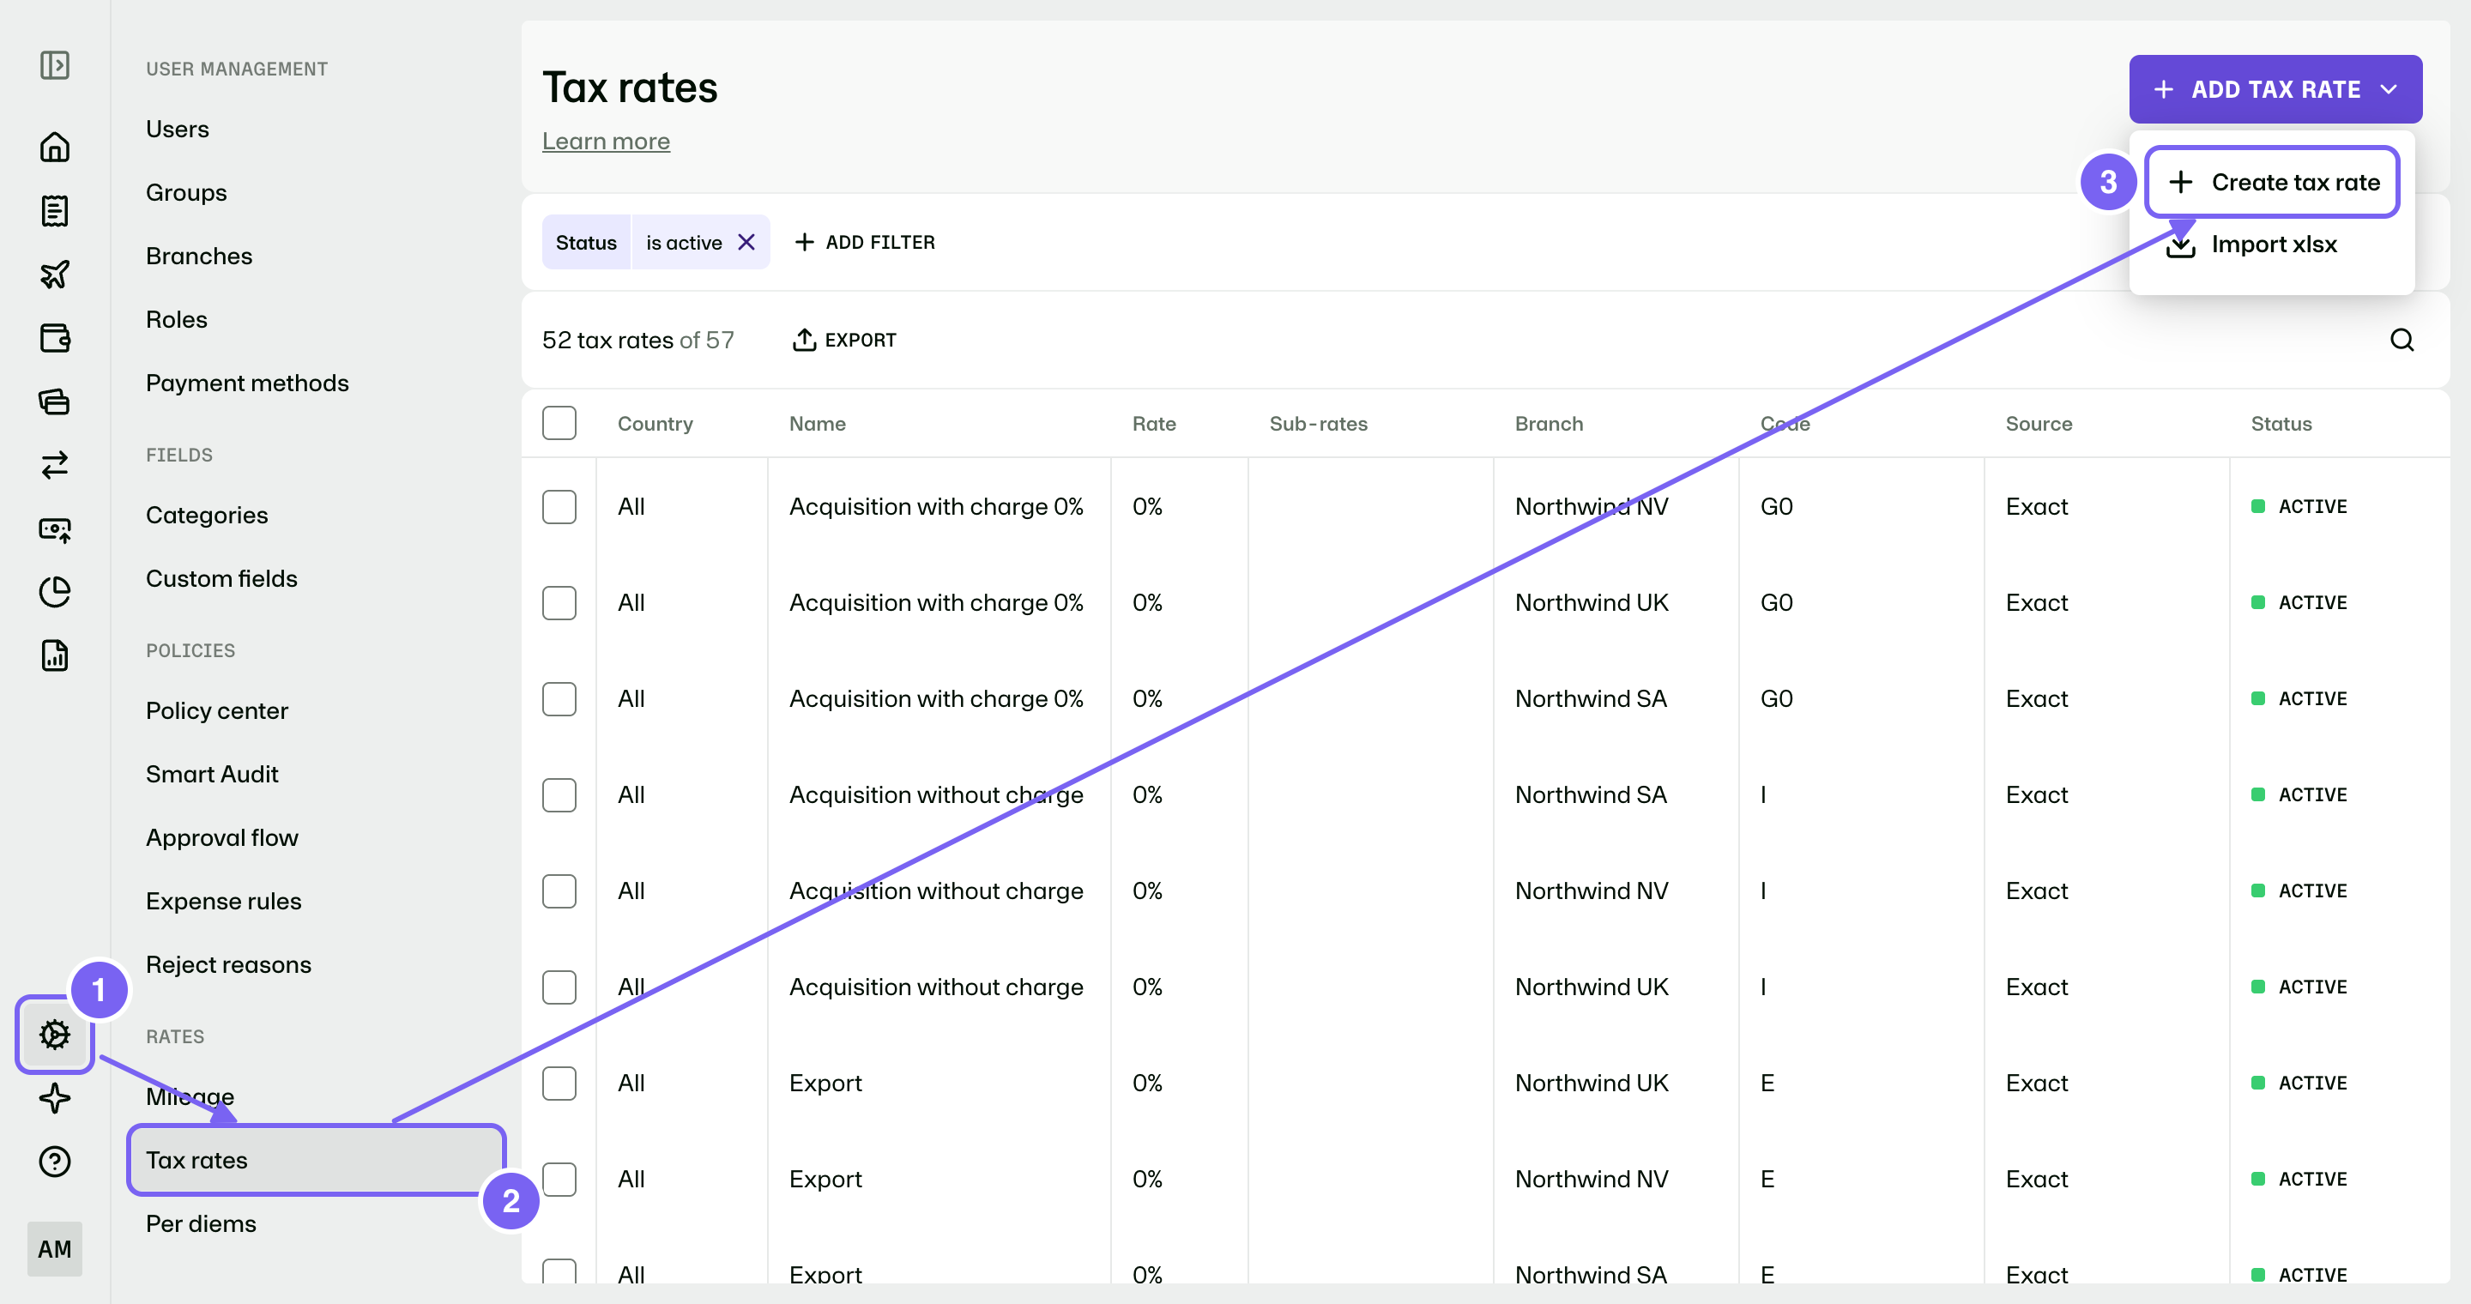Open the expenses receipt icon
Image resolution: width=2471 pixels, height=1304 pixels.
(55, 211)
